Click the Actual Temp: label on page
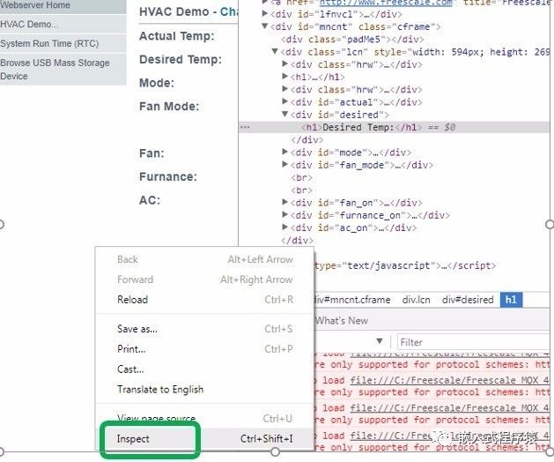This screenshot has height=462, width=554. [177, 36]
